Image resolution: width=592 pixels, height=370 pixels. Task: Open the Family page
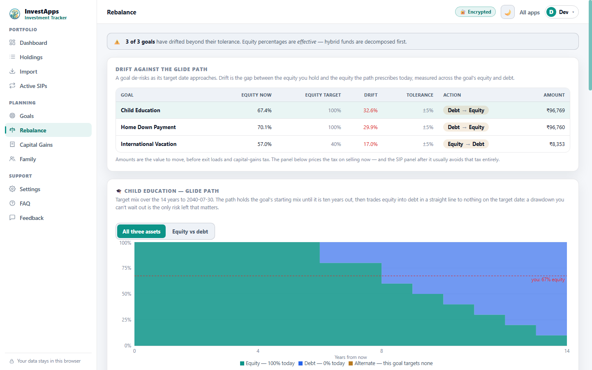click(48, 159)
